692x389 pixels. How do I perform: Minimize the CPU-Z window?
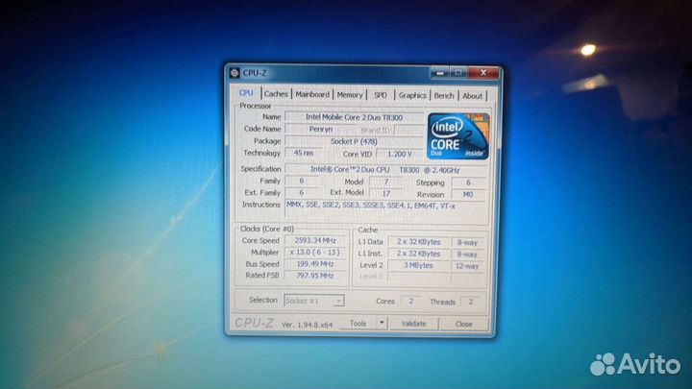point(439,73)
